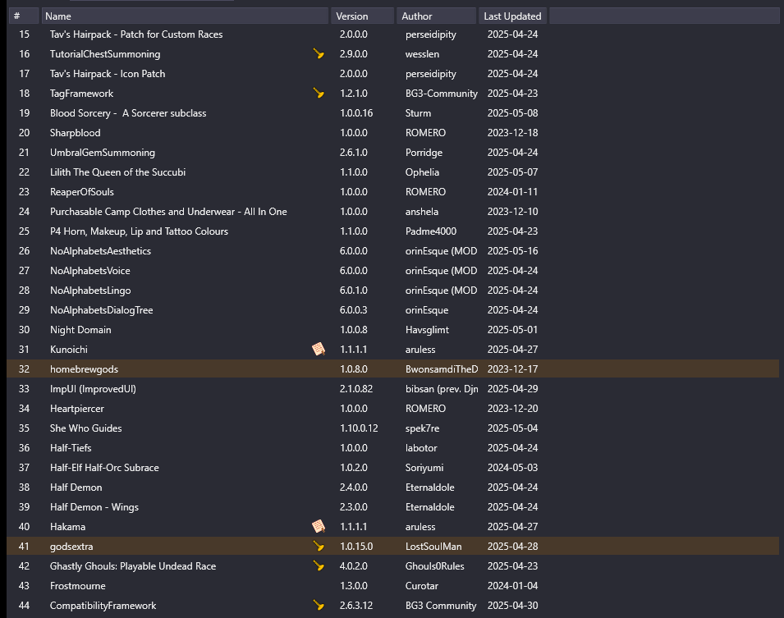The width and height of the screenshot is (784, 618).
Task: Sort by the Version column header
Action: pos(363,16)
